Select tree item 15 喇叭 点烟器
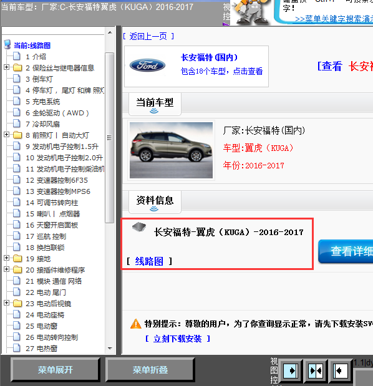Viewport: 373px width, 386px height. (53, 214)
